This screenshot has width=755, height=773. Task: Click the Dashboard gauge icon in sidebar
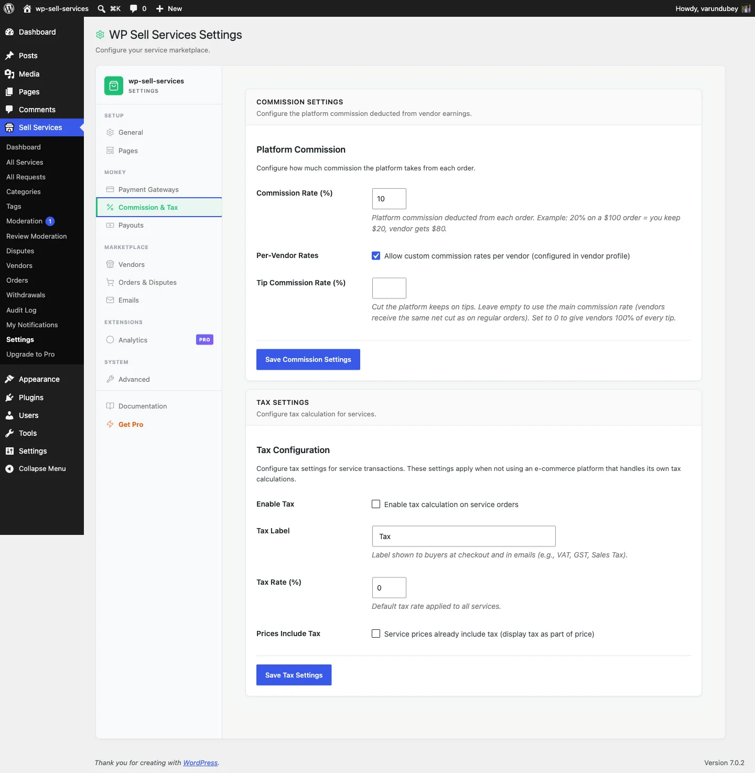(x=9, y=32)
